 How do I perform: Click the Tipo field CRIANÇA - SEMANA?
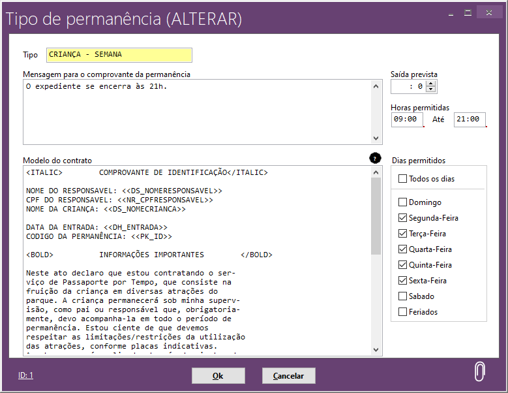(119, 55)
